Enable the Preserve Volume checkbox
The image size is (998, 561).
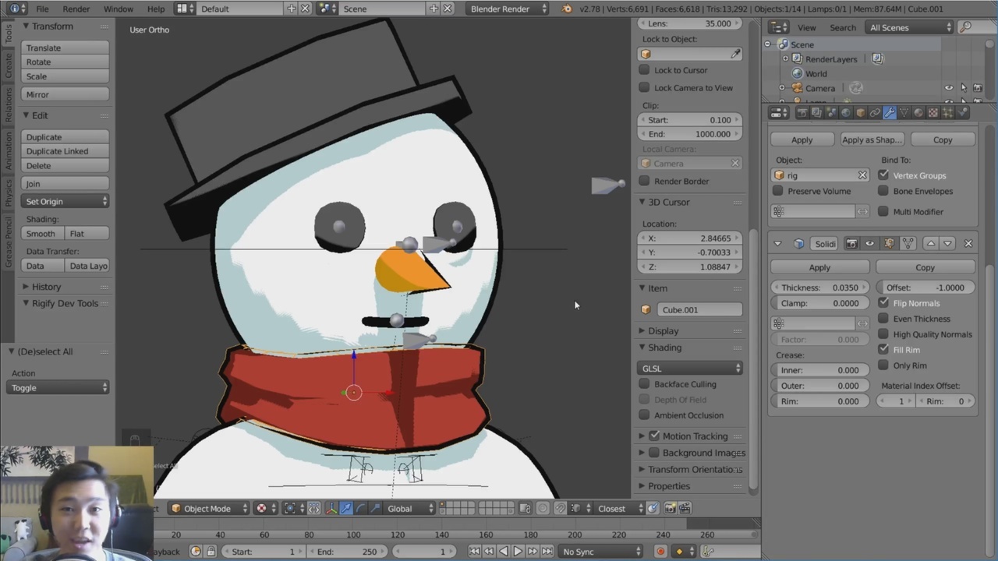pyautogui.click(x=778, y=191)
